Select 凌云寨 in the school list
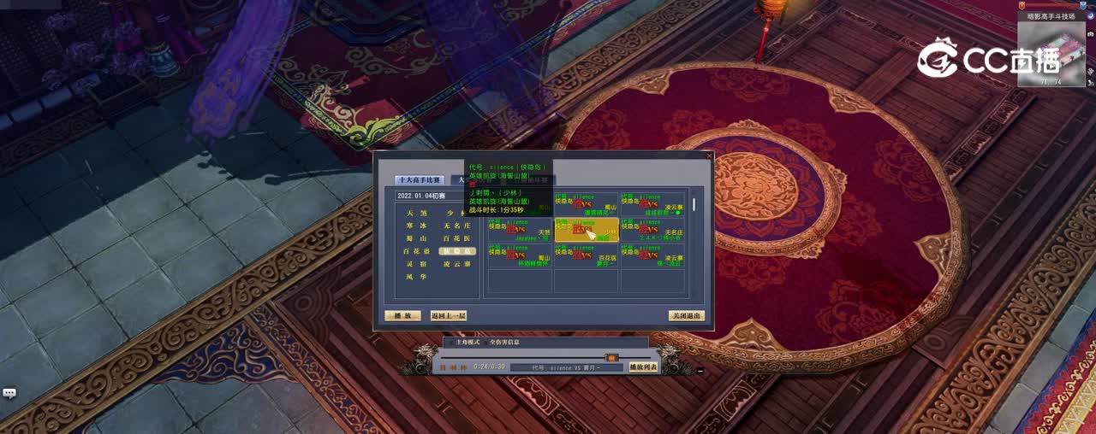 (457, 264)
